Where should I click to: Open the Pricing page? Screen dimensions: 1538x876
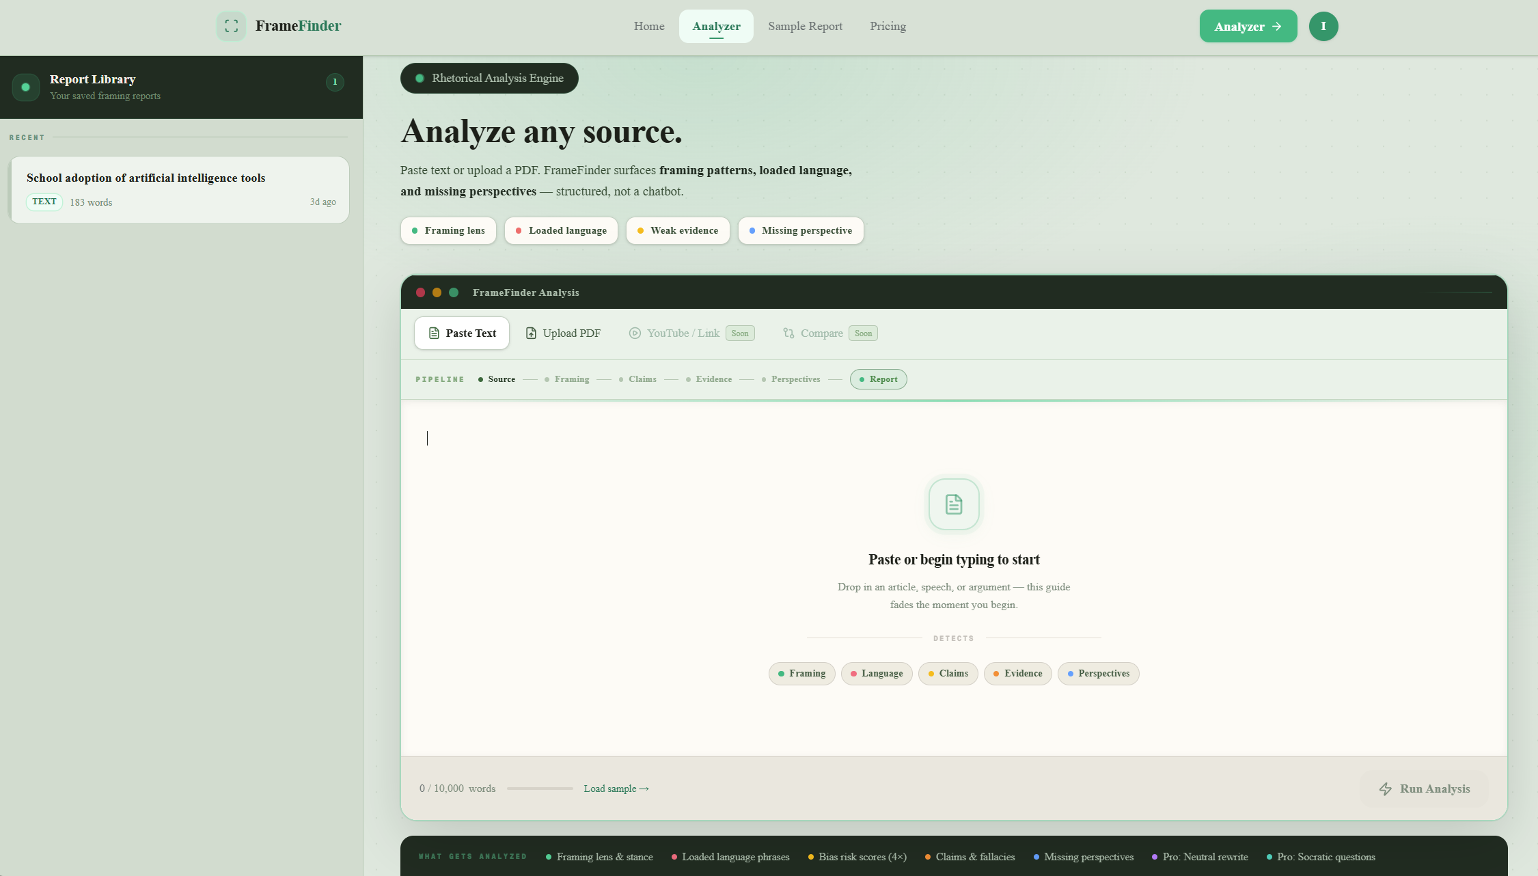pyautogui.click(x=888, y=26)
